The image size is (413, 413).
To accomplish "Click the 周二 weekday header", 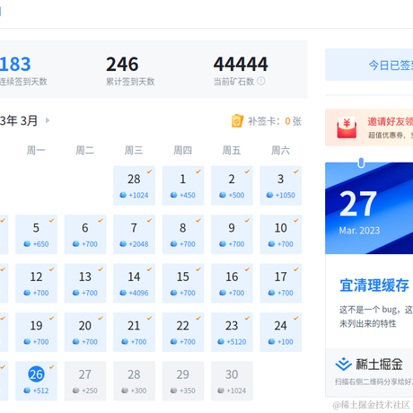I will [x=85, y=150].
